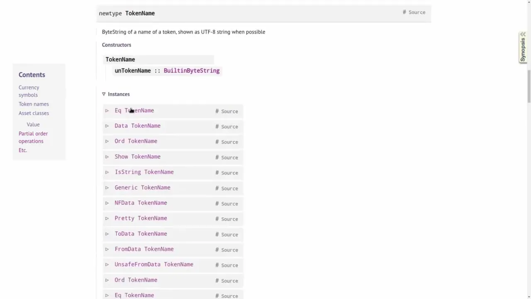Open the BuiltinByteString type link
Viewport: 531px width, 299px height.
(x=191, y=71)
